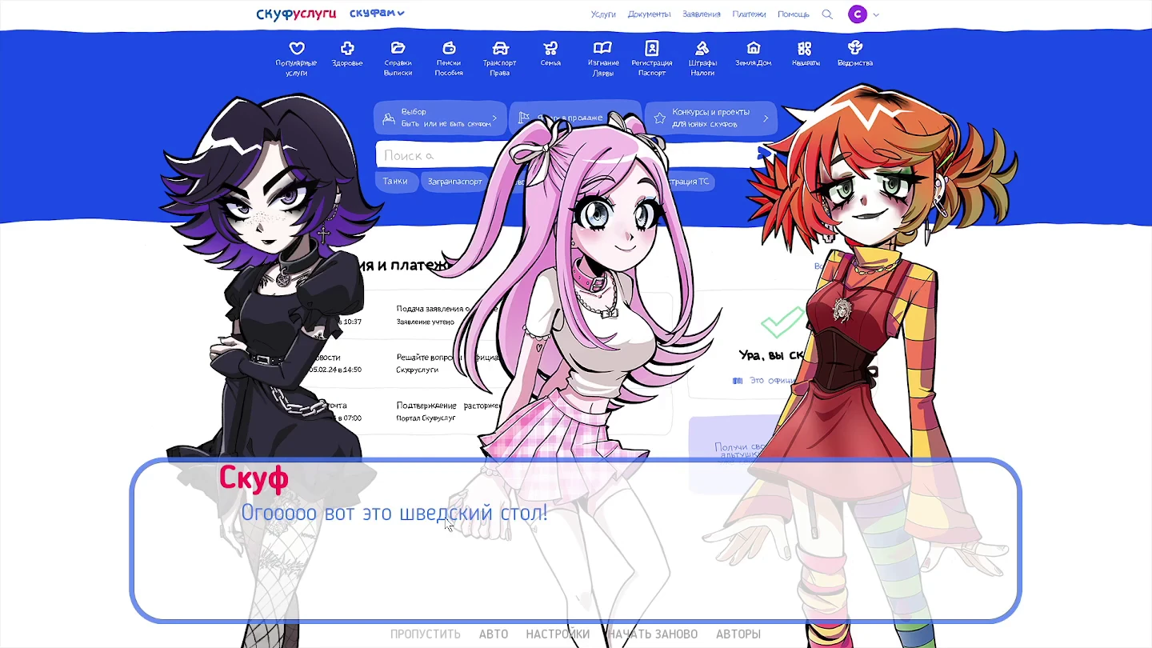
Task: Click the Ура, вы ск heading
Action: (772, 355)
